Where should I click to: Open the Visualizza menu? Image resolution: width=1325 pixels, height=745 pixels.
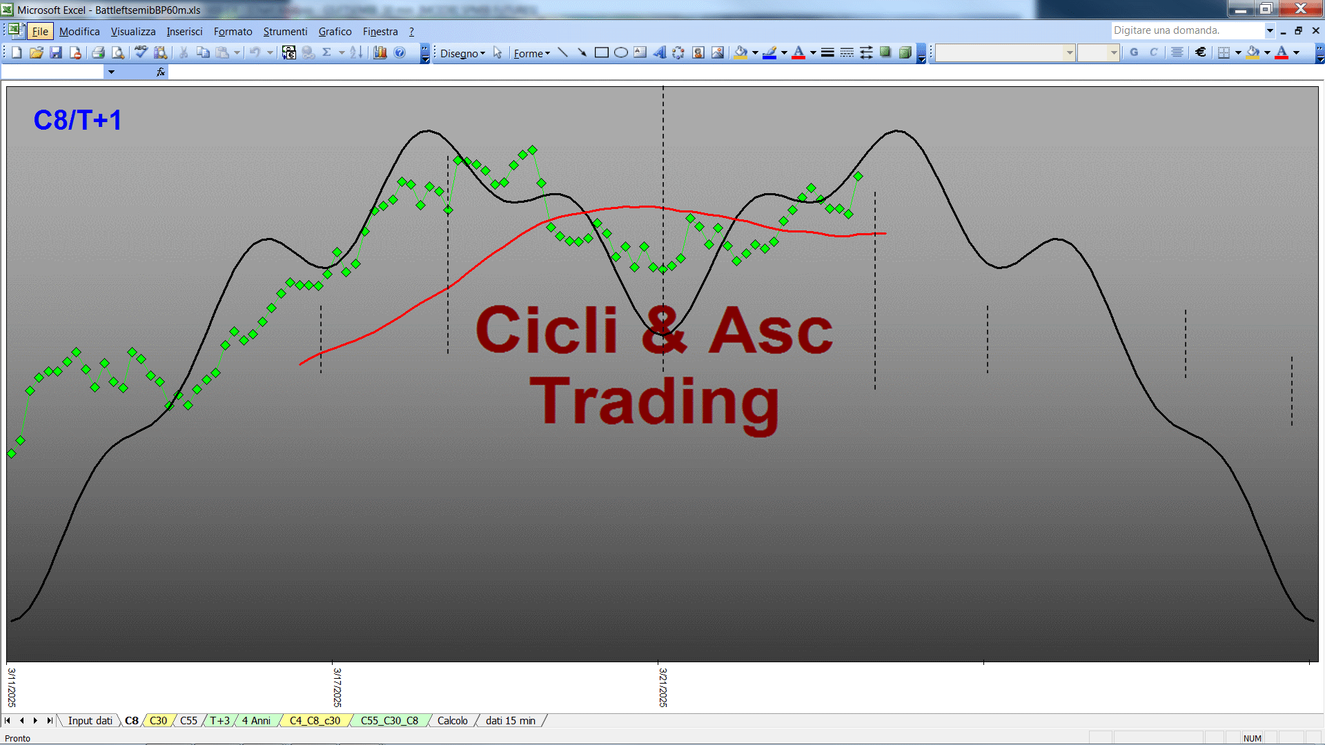(133, 31)
